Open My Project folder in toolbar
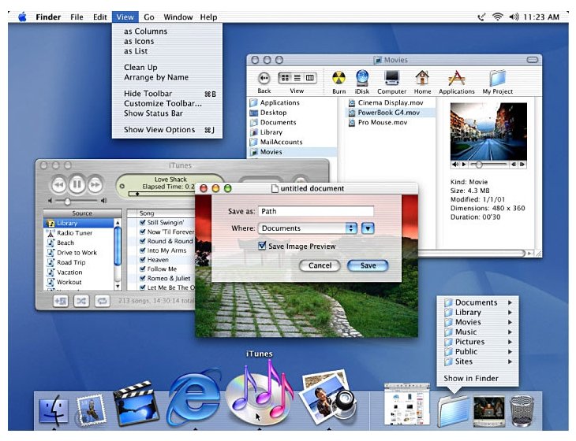The height and width of the screenshot is (441, 576). tap(497, 78)
